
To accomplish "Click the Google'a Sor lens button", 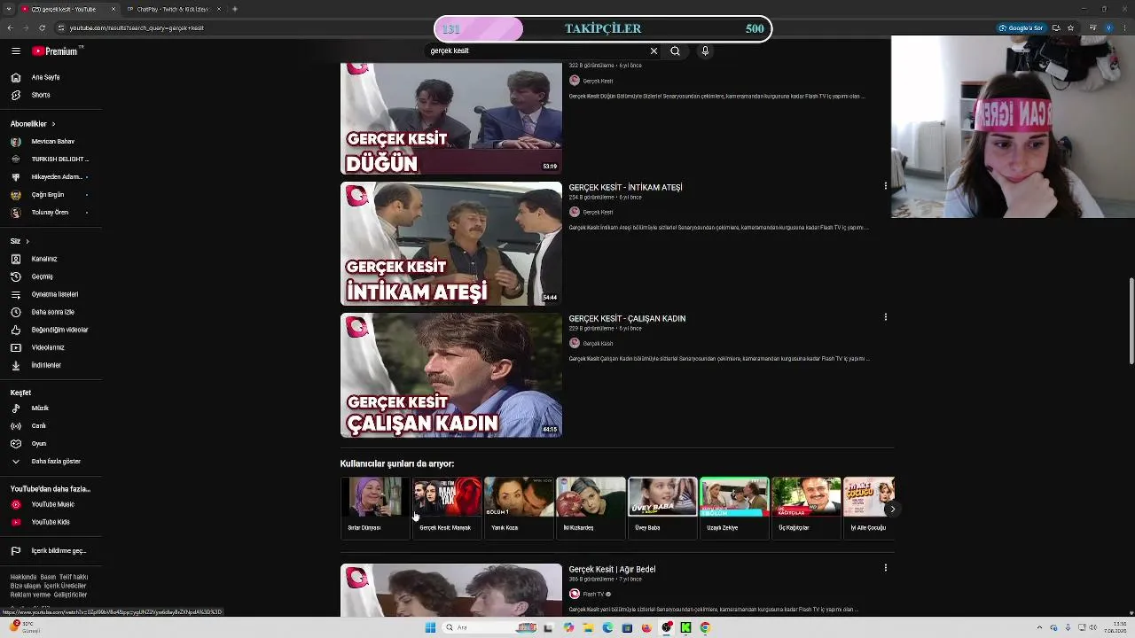I will pyautogui.click(x=1021, y=27).
